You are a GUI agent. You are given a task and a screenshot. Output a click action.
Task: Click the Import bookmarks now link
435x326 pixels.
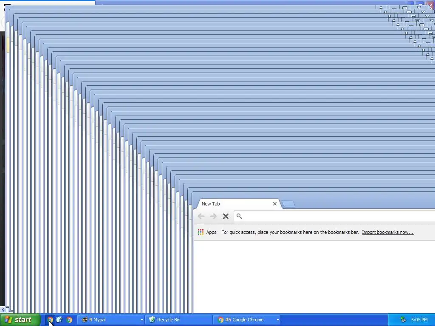(387, 232)
